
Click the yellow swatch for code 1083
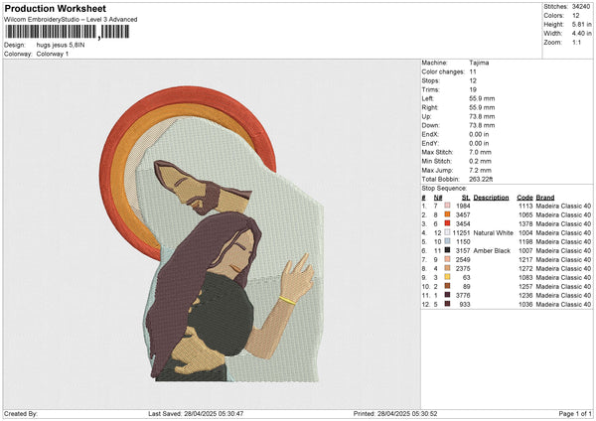[x=447, y=277]
